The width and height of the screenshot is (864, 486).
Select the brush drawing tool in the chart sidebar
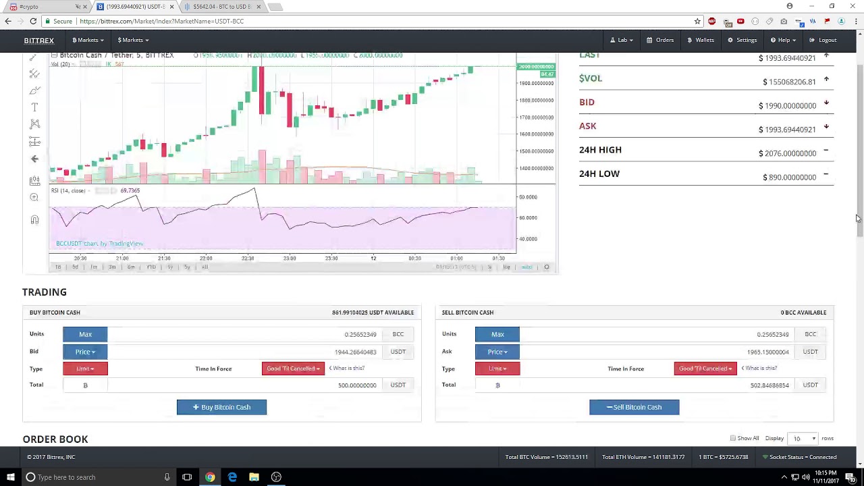pyautogui.click(x=34, y=90)
